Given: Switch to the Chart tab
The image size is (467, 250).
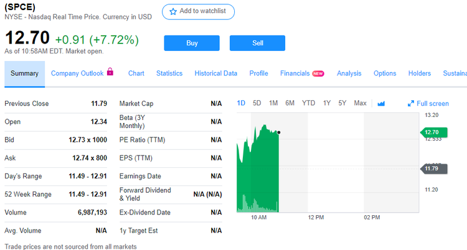Looking at the screenshot, I should pos(136,73).
